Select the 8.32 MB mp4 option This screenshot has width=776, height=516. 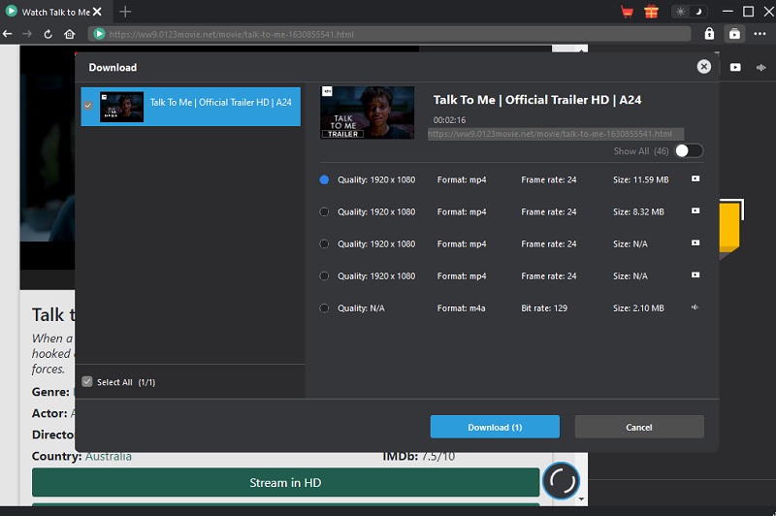324,211
